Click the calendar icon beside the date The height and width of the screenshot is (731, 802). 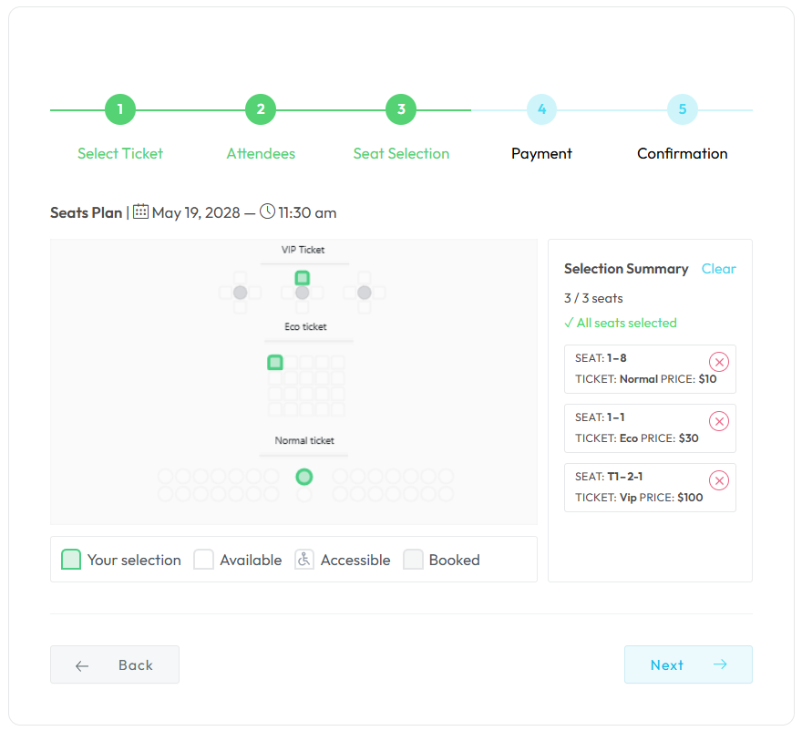(140, 211)
